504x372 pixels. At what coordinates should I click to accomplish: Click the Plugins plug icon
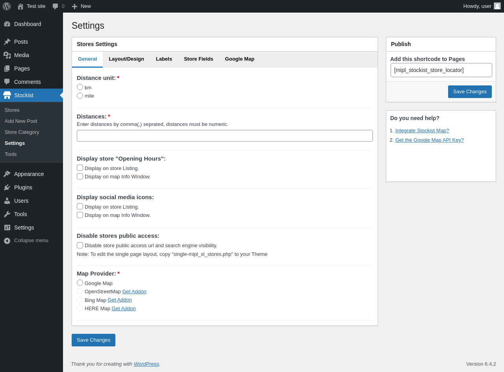pyautogui.click(x=7, y=187)
